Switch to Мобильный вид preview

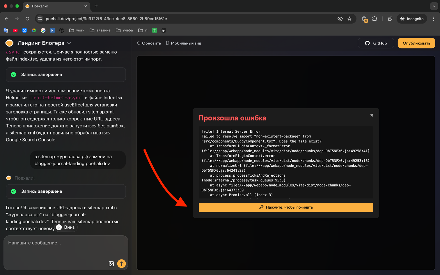click(184, 43)
